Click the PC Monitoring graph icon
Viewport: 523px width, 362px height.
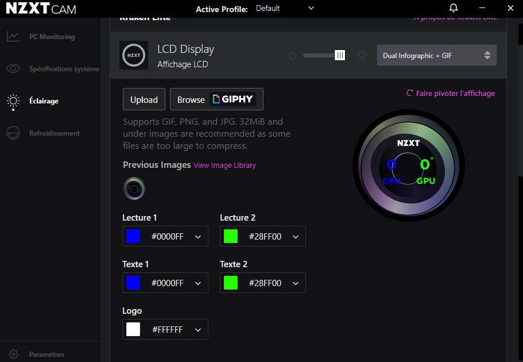click(13, 37)
